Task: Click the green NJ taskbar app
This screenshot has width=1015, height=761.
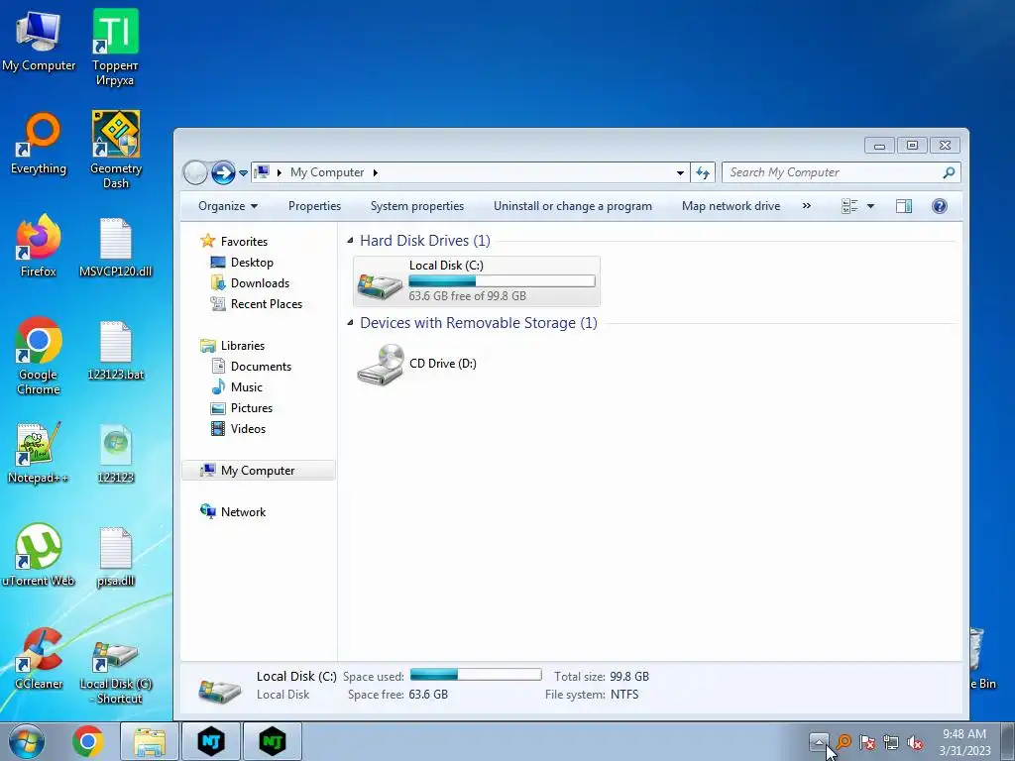Action: [x=273, y=741]
